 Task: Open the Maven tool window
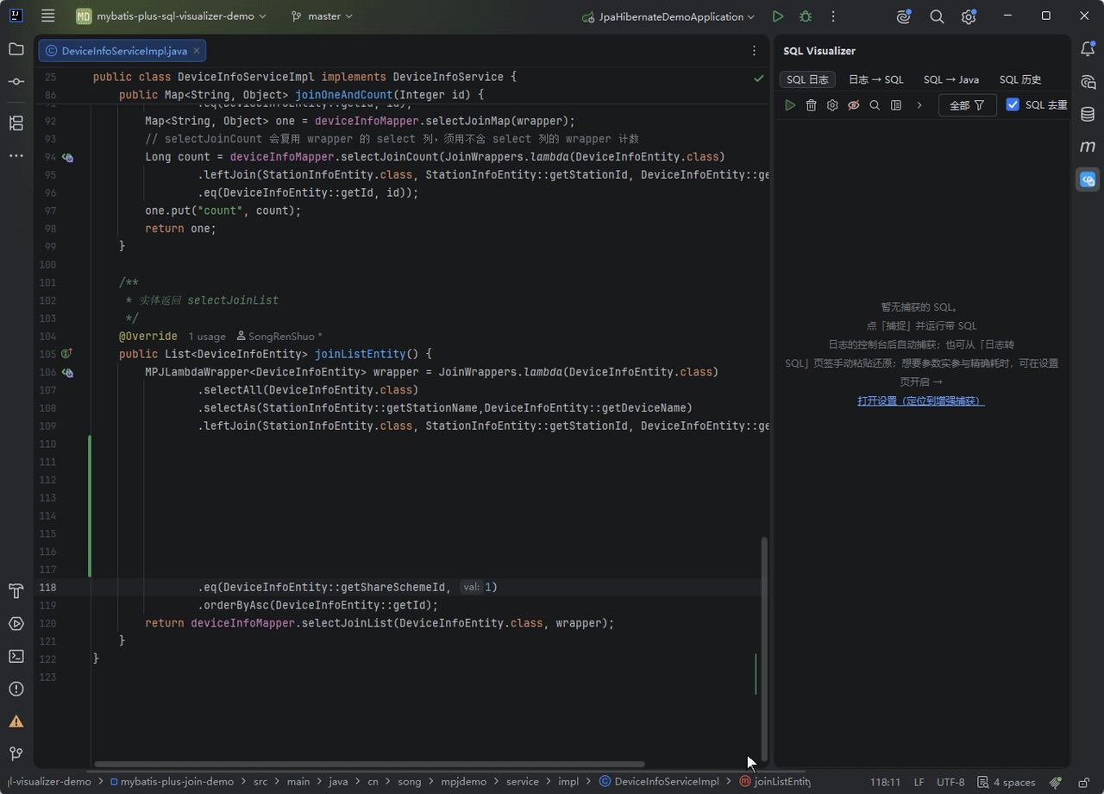[1088, 147]
